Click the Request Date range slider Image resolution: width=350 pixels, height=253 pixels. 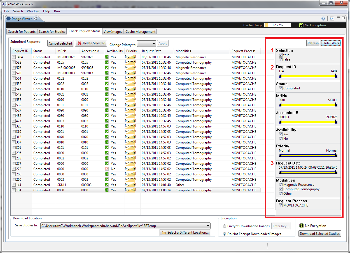coord(308,172)
